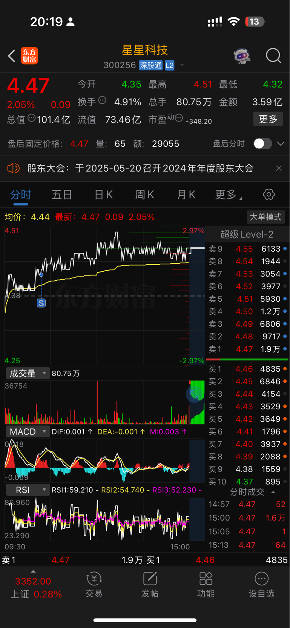
Task: Tap the blue S marker on chart
Action: coord(41,303)
